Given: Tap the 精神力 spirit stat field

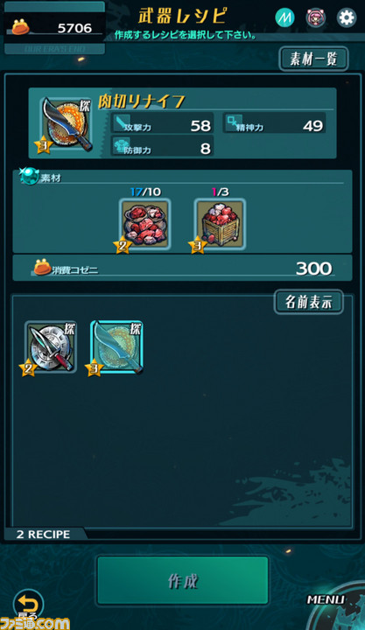Looking at the screenshot, I should point(274,123).
